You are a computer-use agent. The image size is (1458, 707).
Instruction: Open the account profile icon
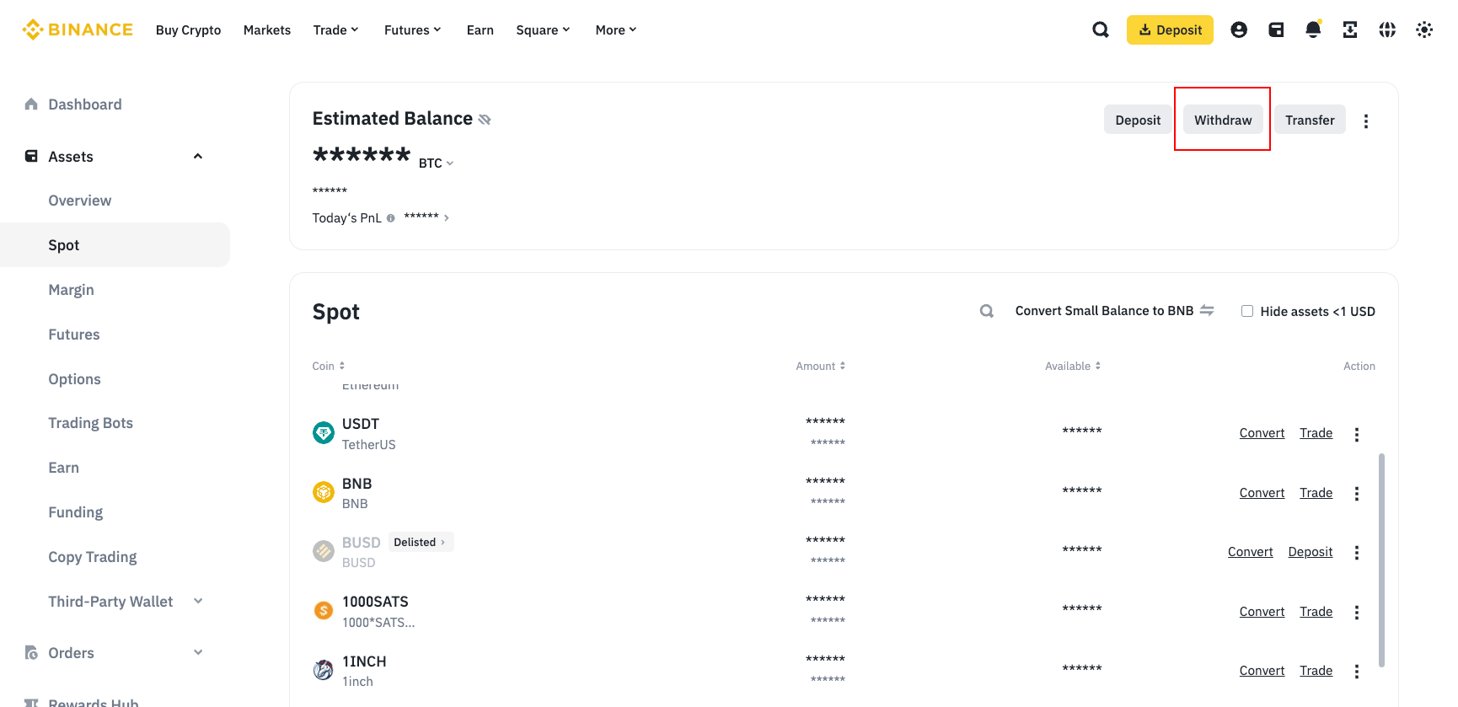tap(1239, 30)
